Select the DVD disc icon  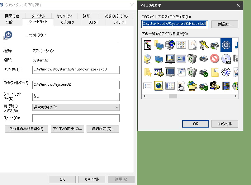tap(226, 59)
